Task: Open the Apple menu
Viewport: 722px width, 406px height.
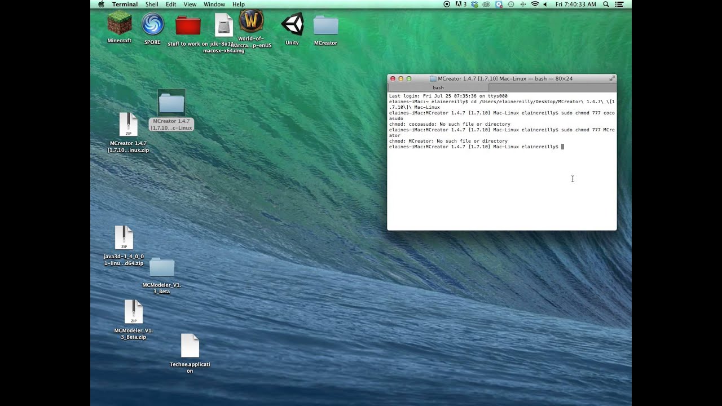Action: pos(101,4)
